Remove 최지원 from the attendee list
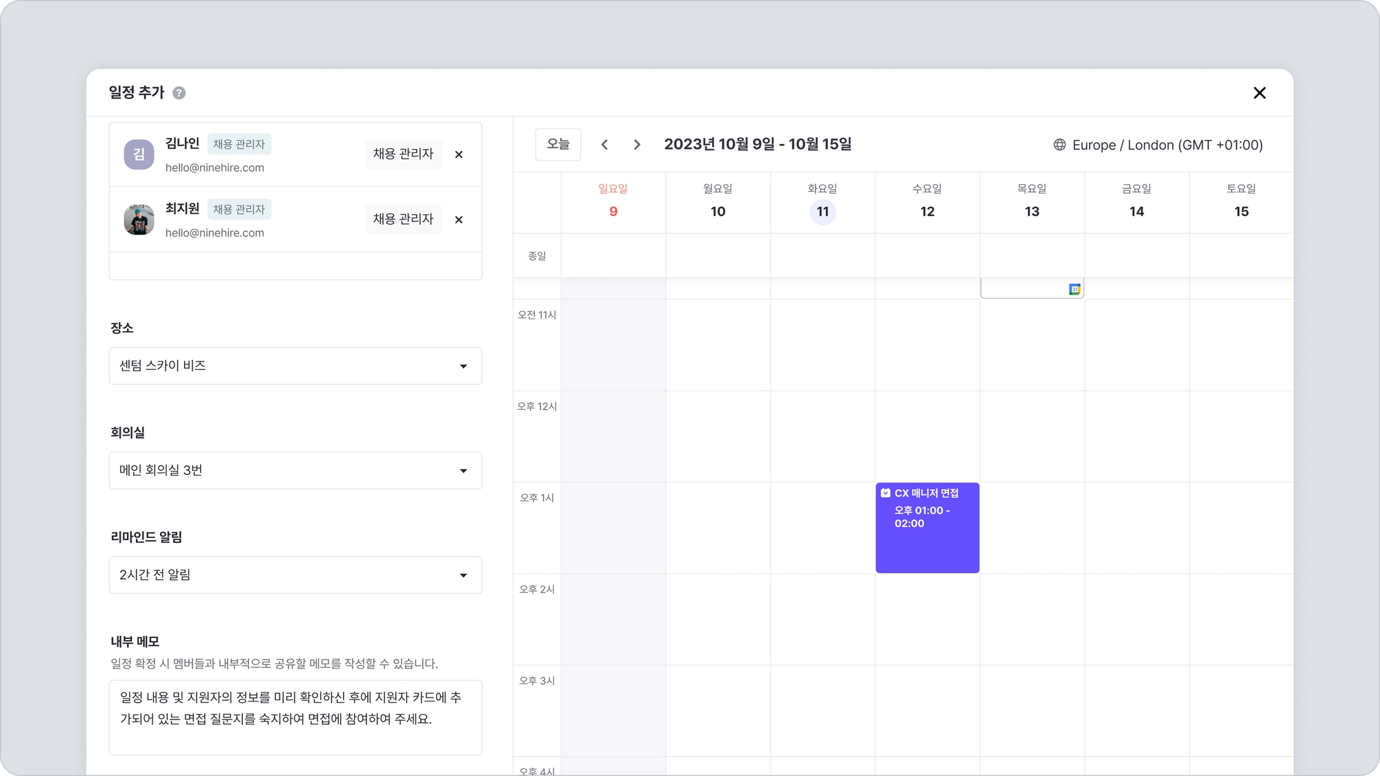The image size is (1380, 776). pos(459,220)
